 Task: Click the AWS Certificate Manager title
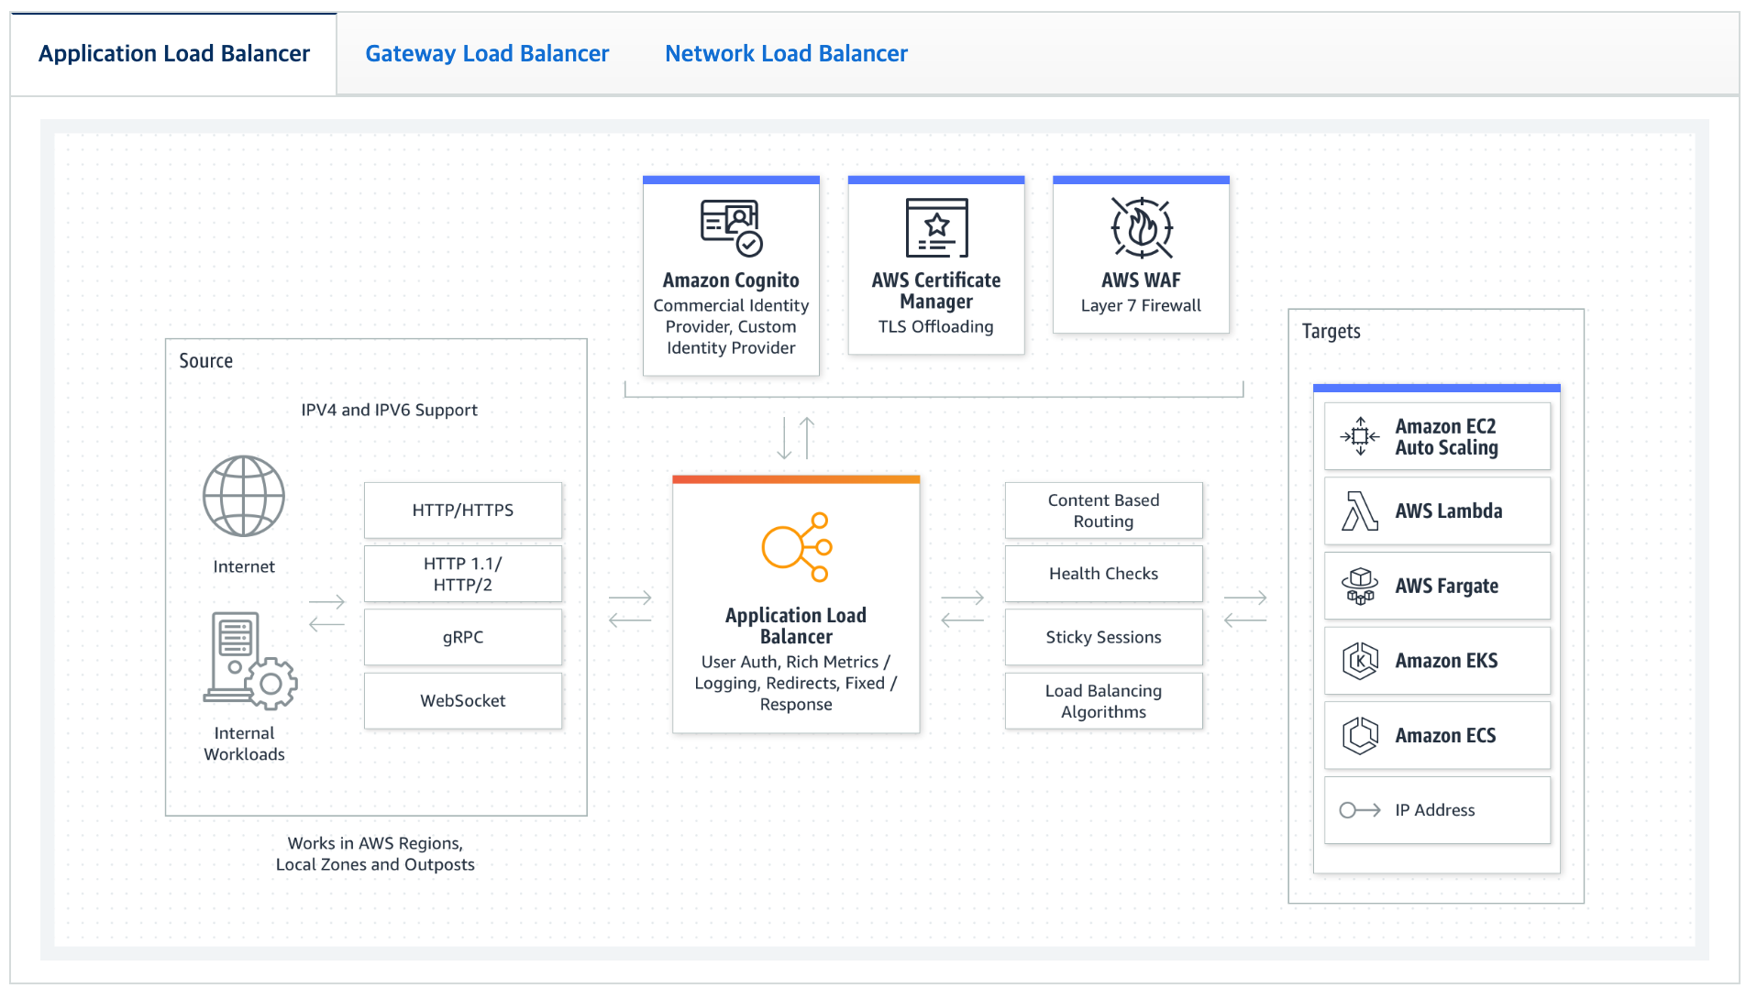coord(936,291)
